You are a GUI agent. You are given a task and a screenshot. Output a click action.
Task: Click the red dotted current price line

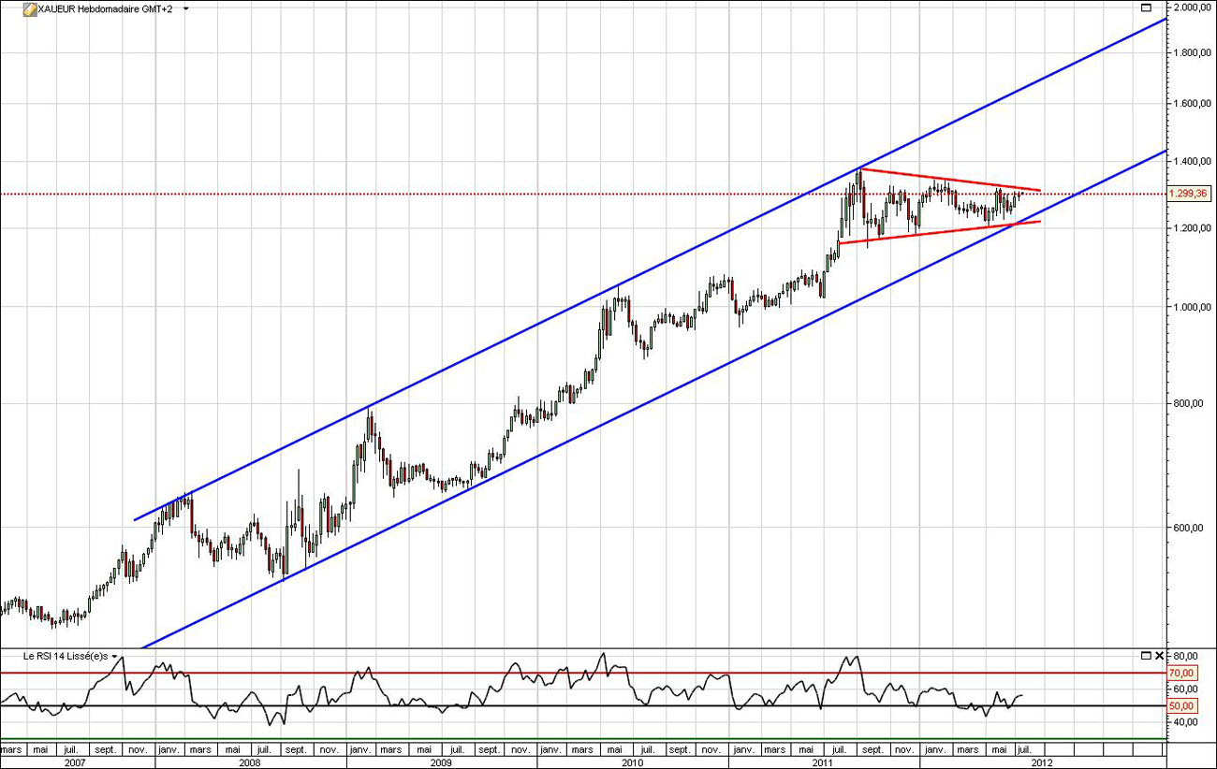click(468, 195)
